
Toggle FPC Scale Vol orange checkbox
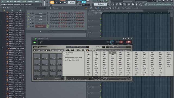pos(88,50)
